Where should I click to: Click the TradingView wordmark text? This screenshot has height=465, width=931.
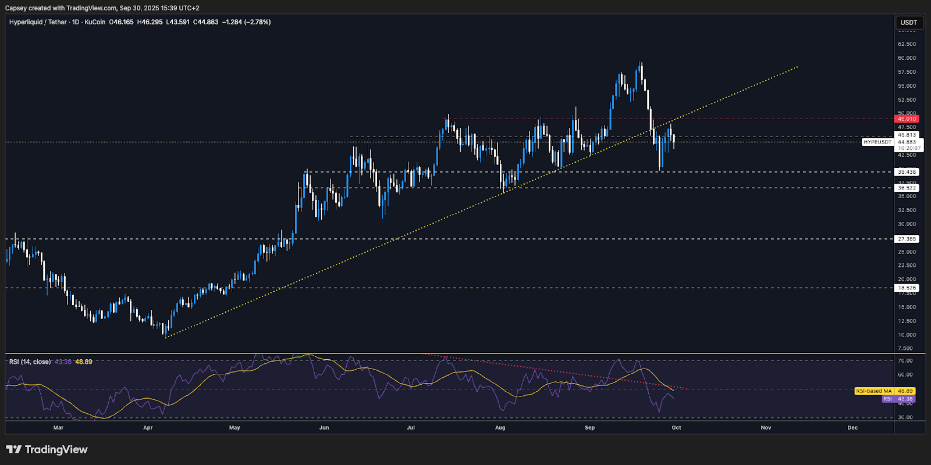tap(56, 449)
